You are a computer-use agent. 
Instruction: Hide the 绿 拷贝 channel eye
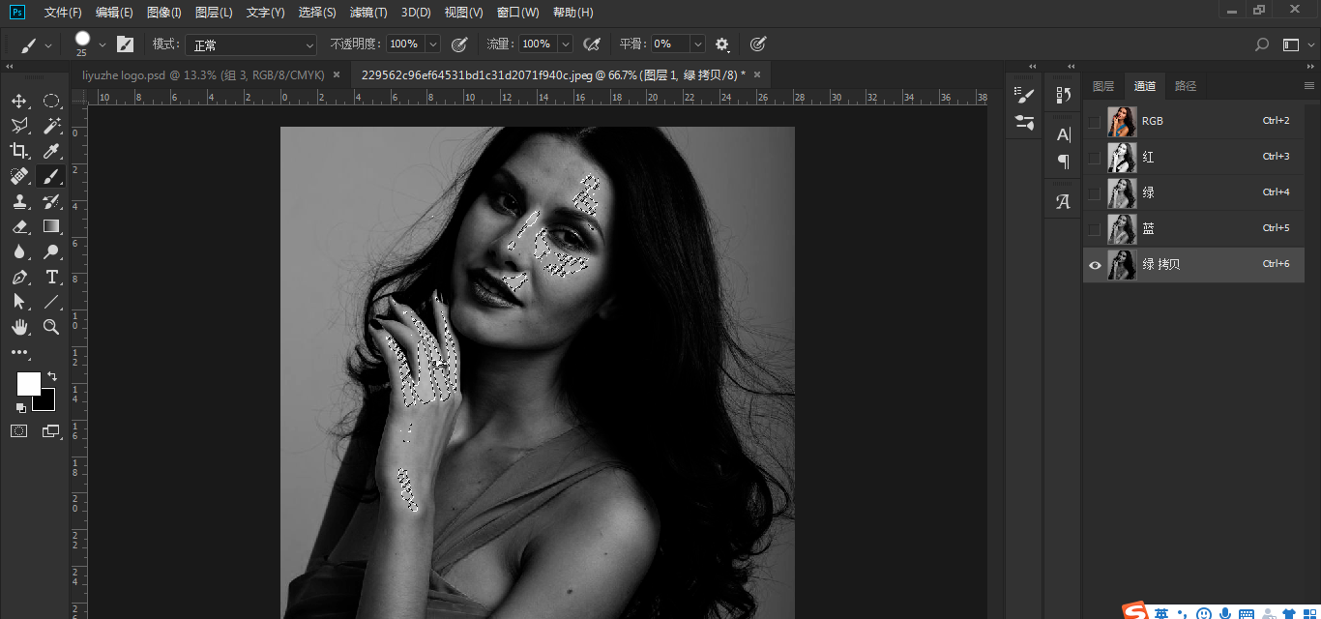pyautogui.click(x=1095, y=265)
